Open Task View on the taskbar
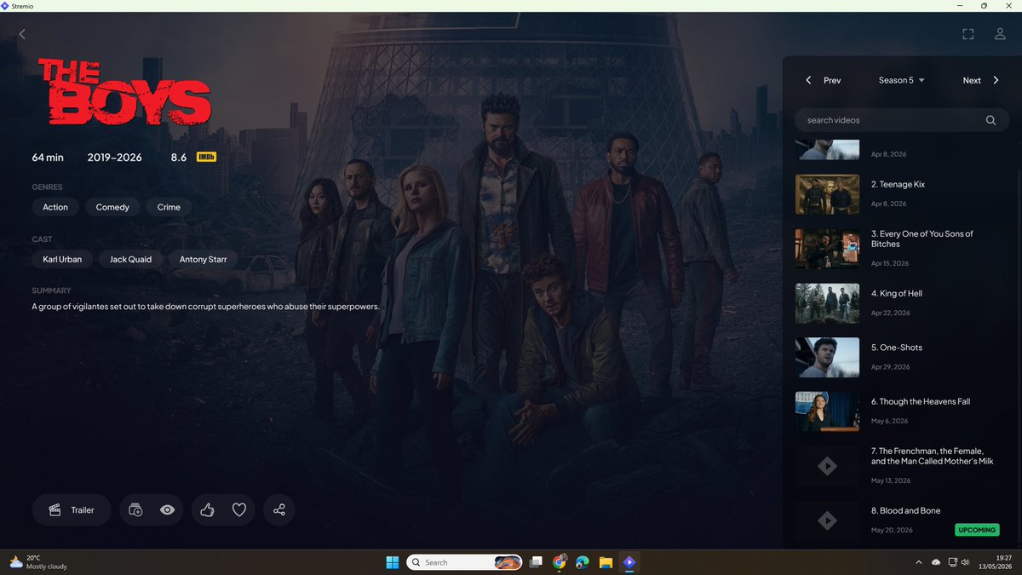The width and height of the screenshot is (1022, 575). (x=536, y=562)
